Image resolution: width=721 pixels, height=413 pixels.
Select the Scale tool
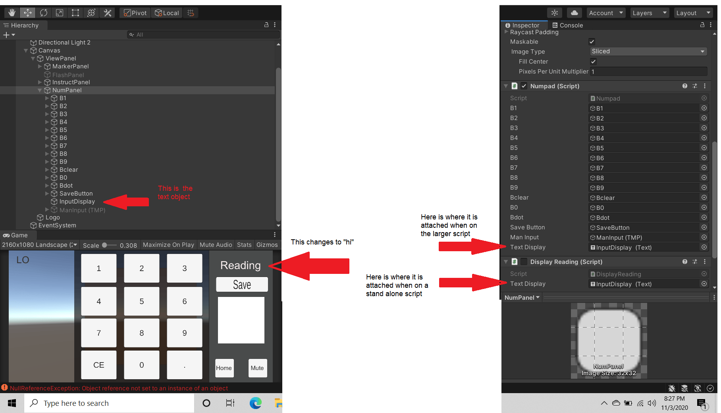click(x=60, y=13)
